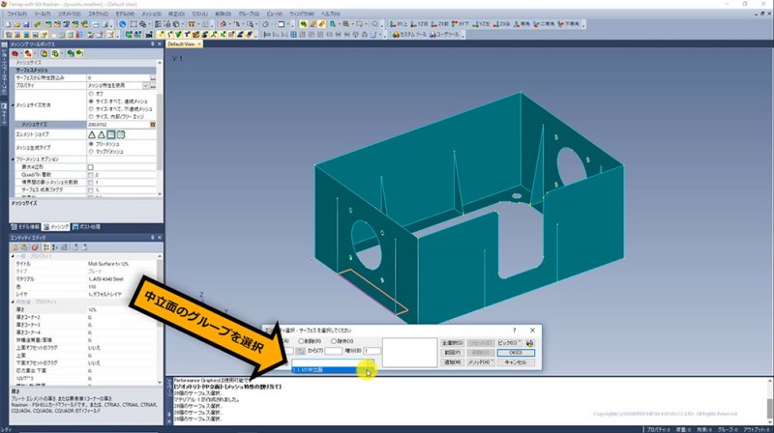Click the messages pane vertical scrollbar
Image resolution: width=774 pixels, height=433 pixels.
pyautogui.click(x=769, y=401)
